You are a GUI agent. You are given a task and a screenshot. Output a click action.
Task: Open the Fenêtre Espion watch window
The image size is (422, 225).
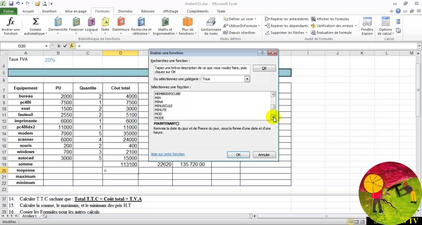[x=367, y=26]
